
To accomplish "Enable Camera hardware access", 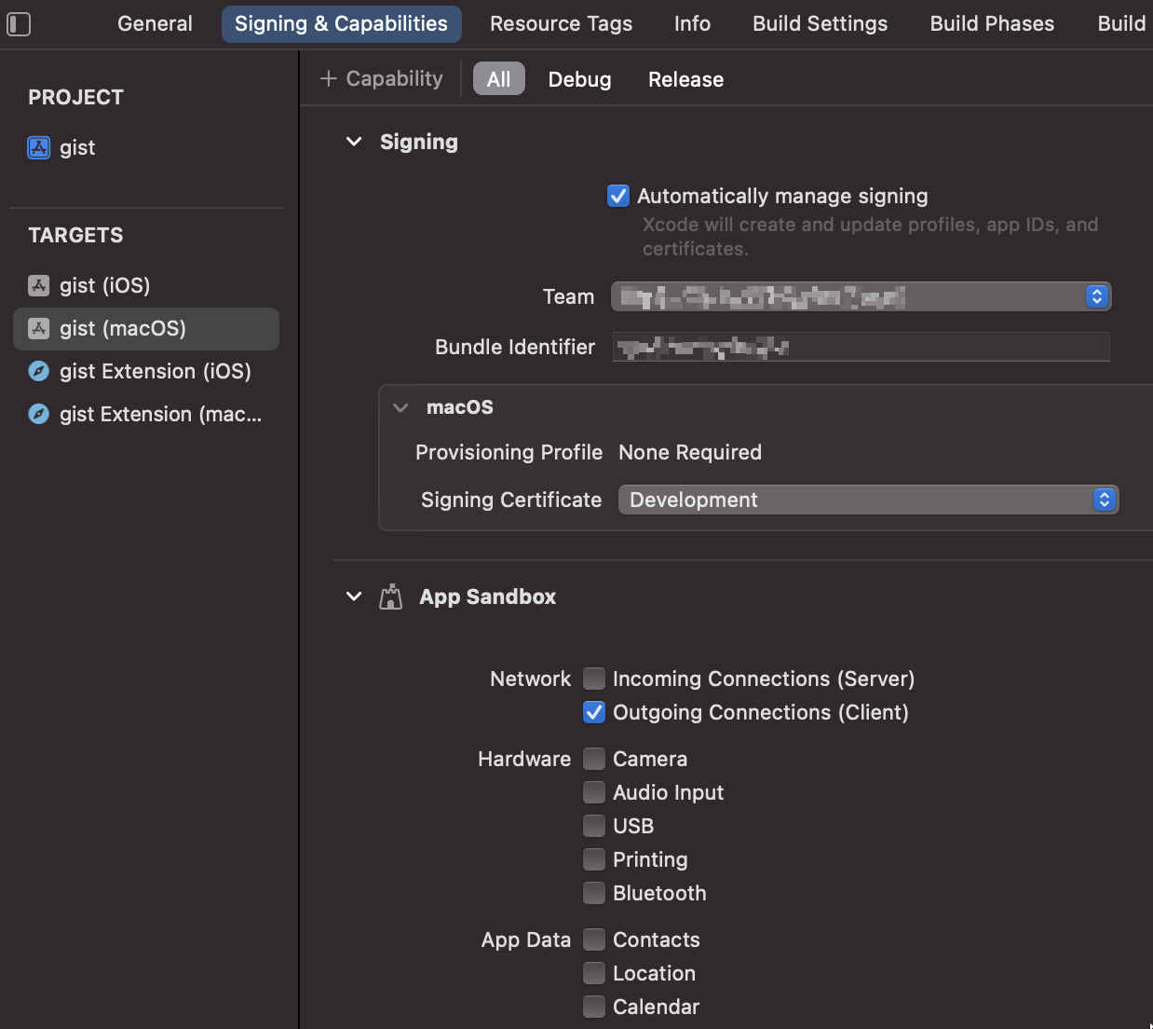I will (x=594, y=759).
